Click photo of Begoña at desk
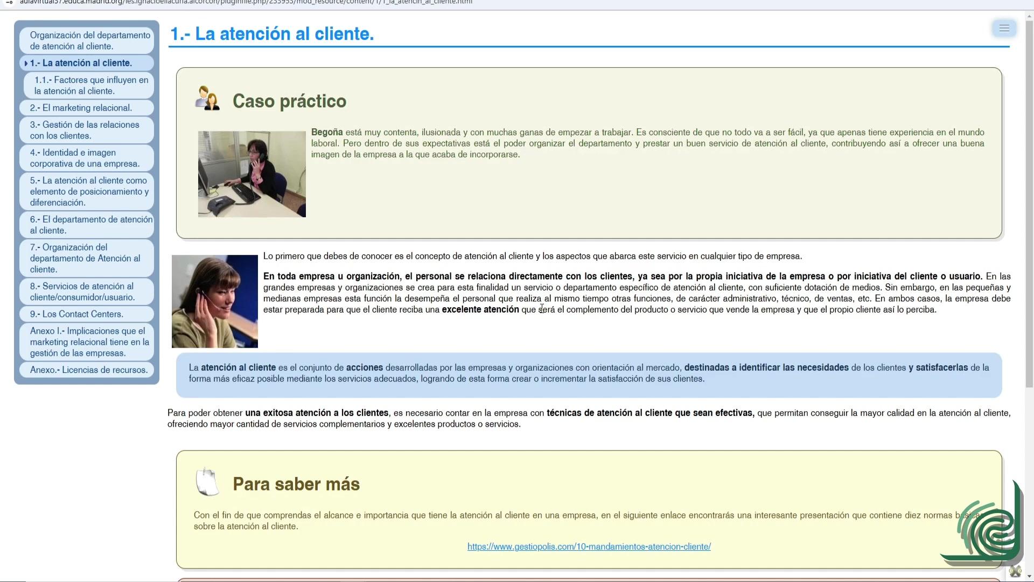This screenshot has height=582, width=1034. pyautogui.click(x=251, y=174)
